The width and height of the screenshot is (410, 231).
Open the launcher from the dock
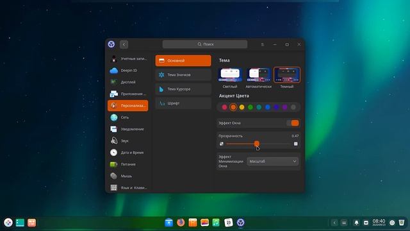coord(8,223)
